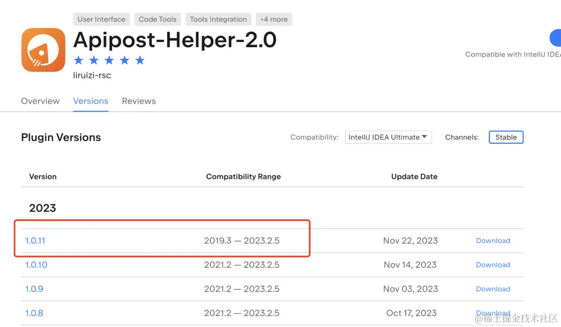The height and width of the screenshot is (327, 561).
Task: Click the 2021.2 — 2023.2.5 range for 1.0.10
Action: (x=242, y=265)
